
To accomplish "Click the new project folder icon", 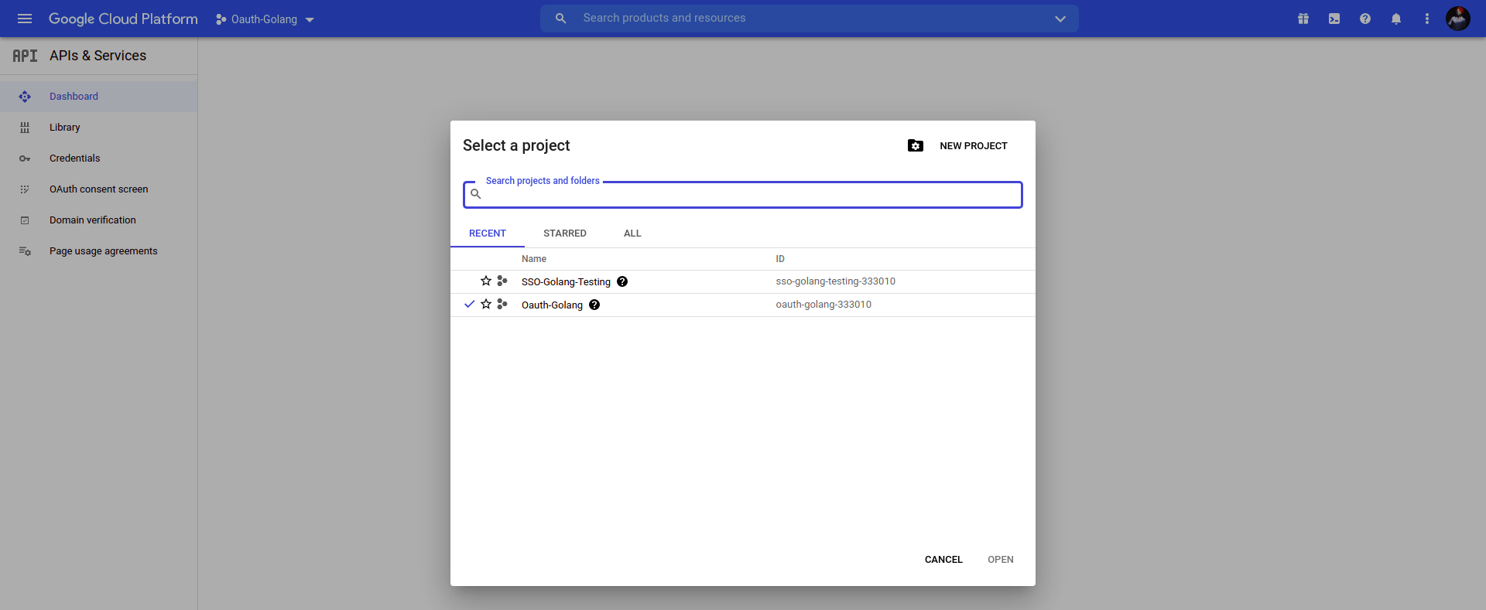I will tap(916, 145).
